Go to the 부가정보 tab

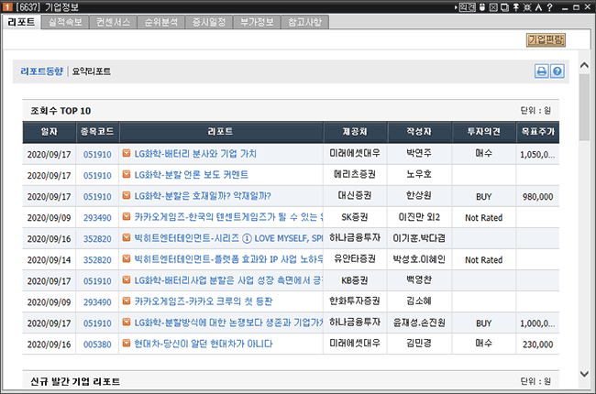point(257,22)
